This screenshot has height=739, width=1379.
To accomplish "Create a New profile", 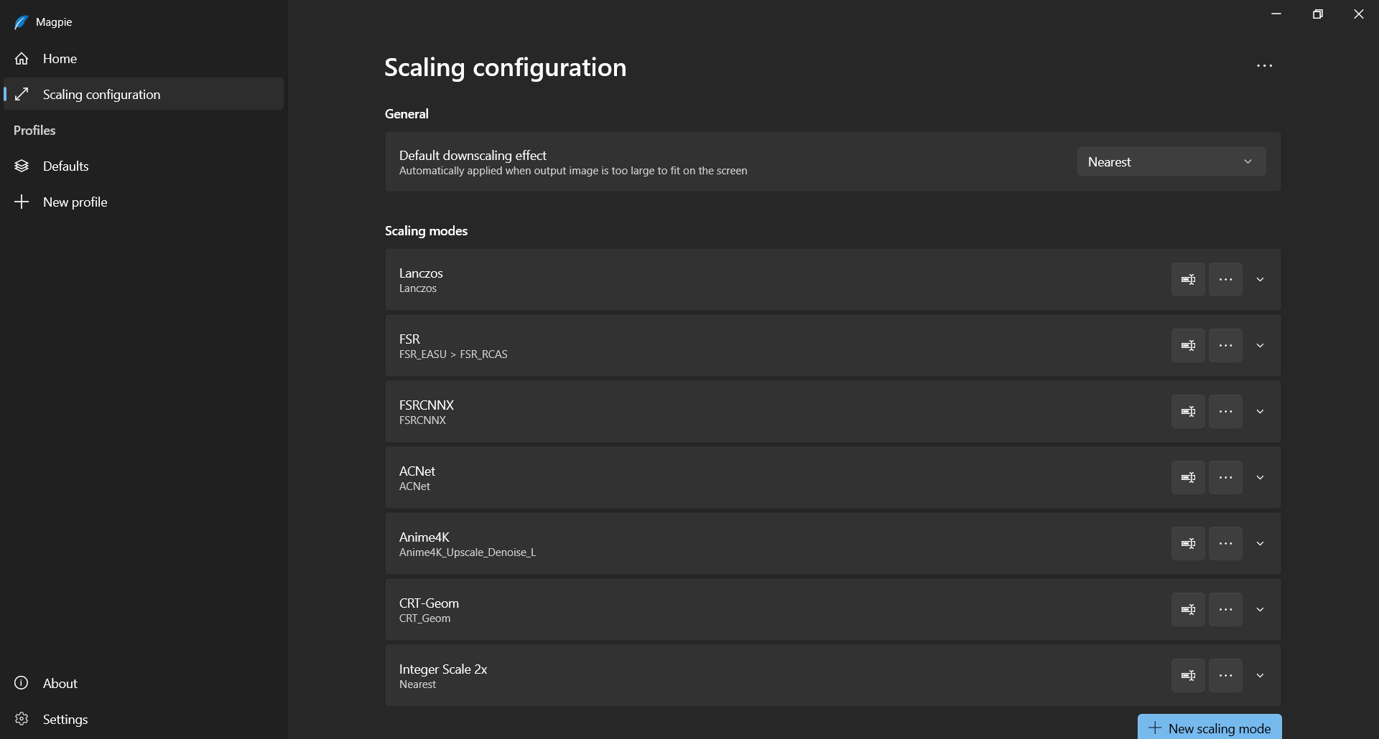I will tap(144, 202).
